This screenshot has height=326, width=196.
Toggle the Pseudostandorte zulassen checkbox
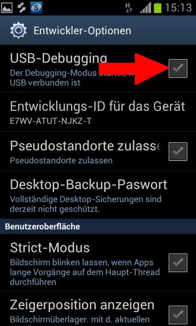pos(178,151)
